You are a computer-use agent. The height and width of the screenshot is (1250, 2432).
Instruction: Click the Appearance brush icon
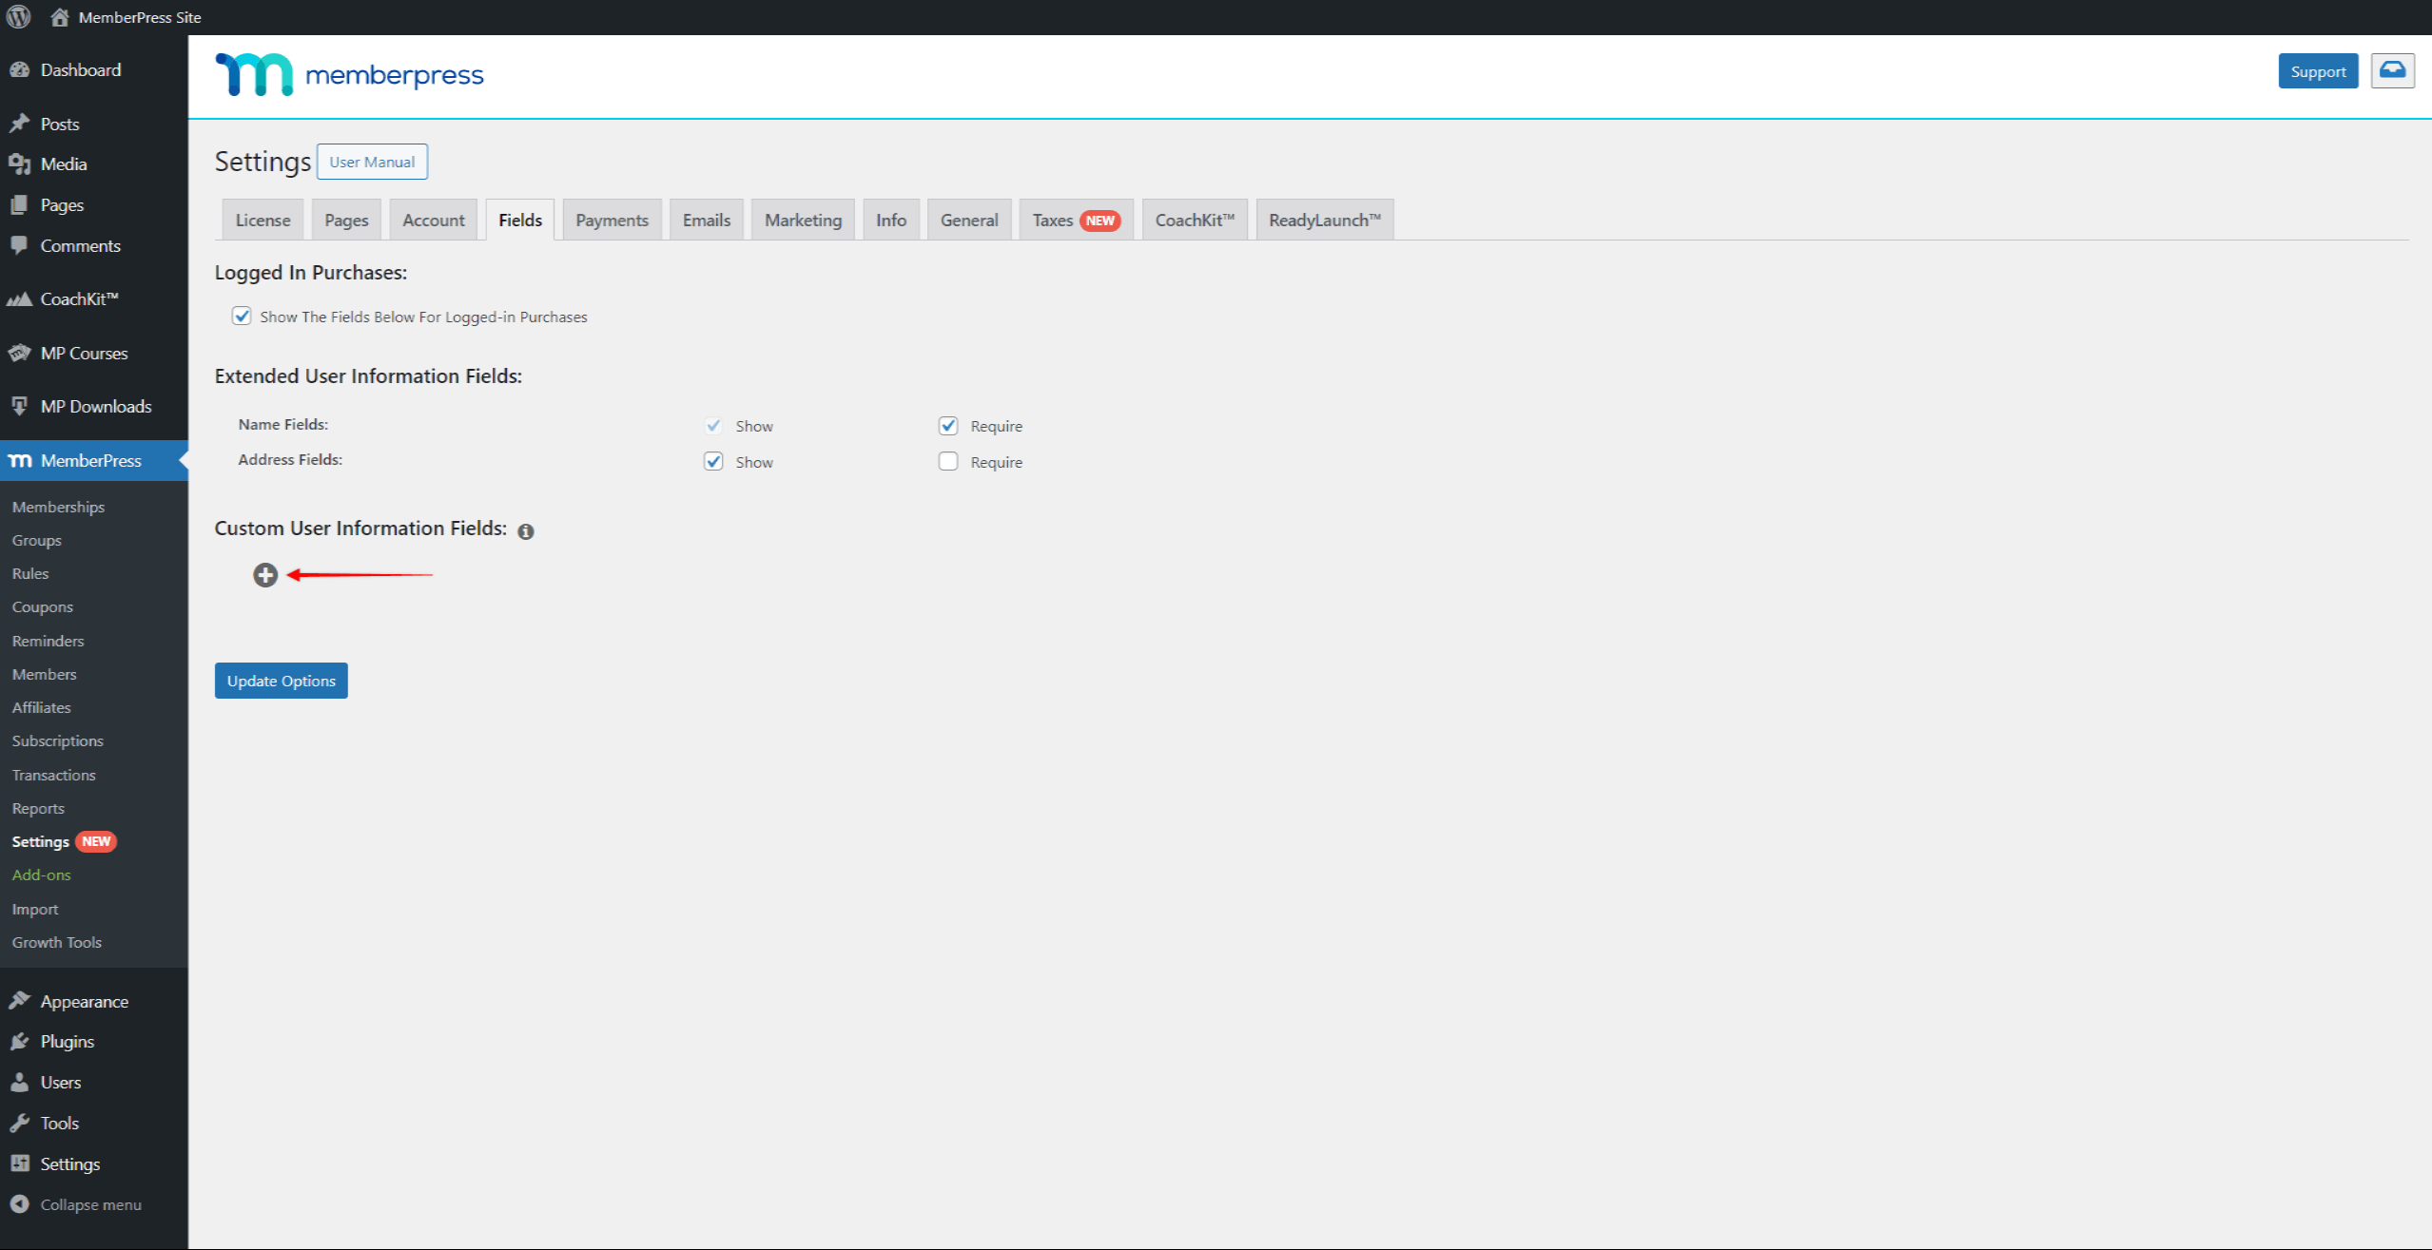(x=20, y=1001)
